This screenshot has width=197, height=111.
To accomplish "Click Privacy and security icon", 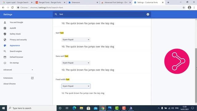I will [x=5, y=40].
